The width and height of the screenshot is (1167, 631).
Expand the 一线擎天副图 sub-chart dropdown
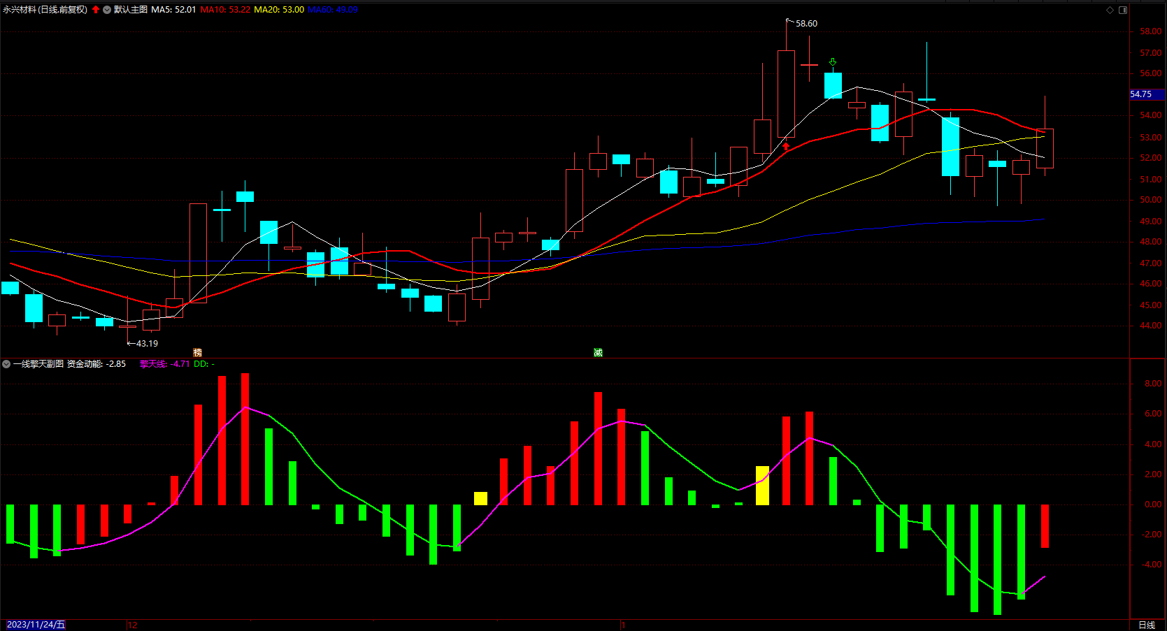pyautogui.click(x=6, y=364)
